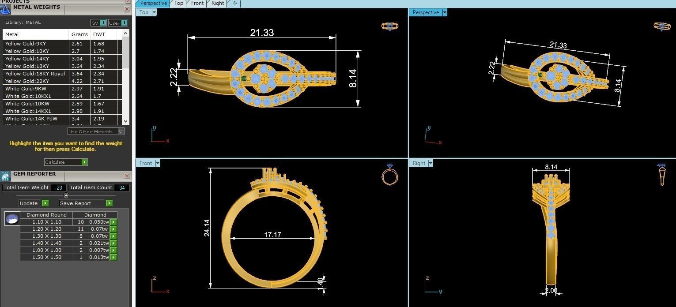The image size is (676, 307).
Task: Select Yellow Gold:18KY row
Action: pos(62,66)
